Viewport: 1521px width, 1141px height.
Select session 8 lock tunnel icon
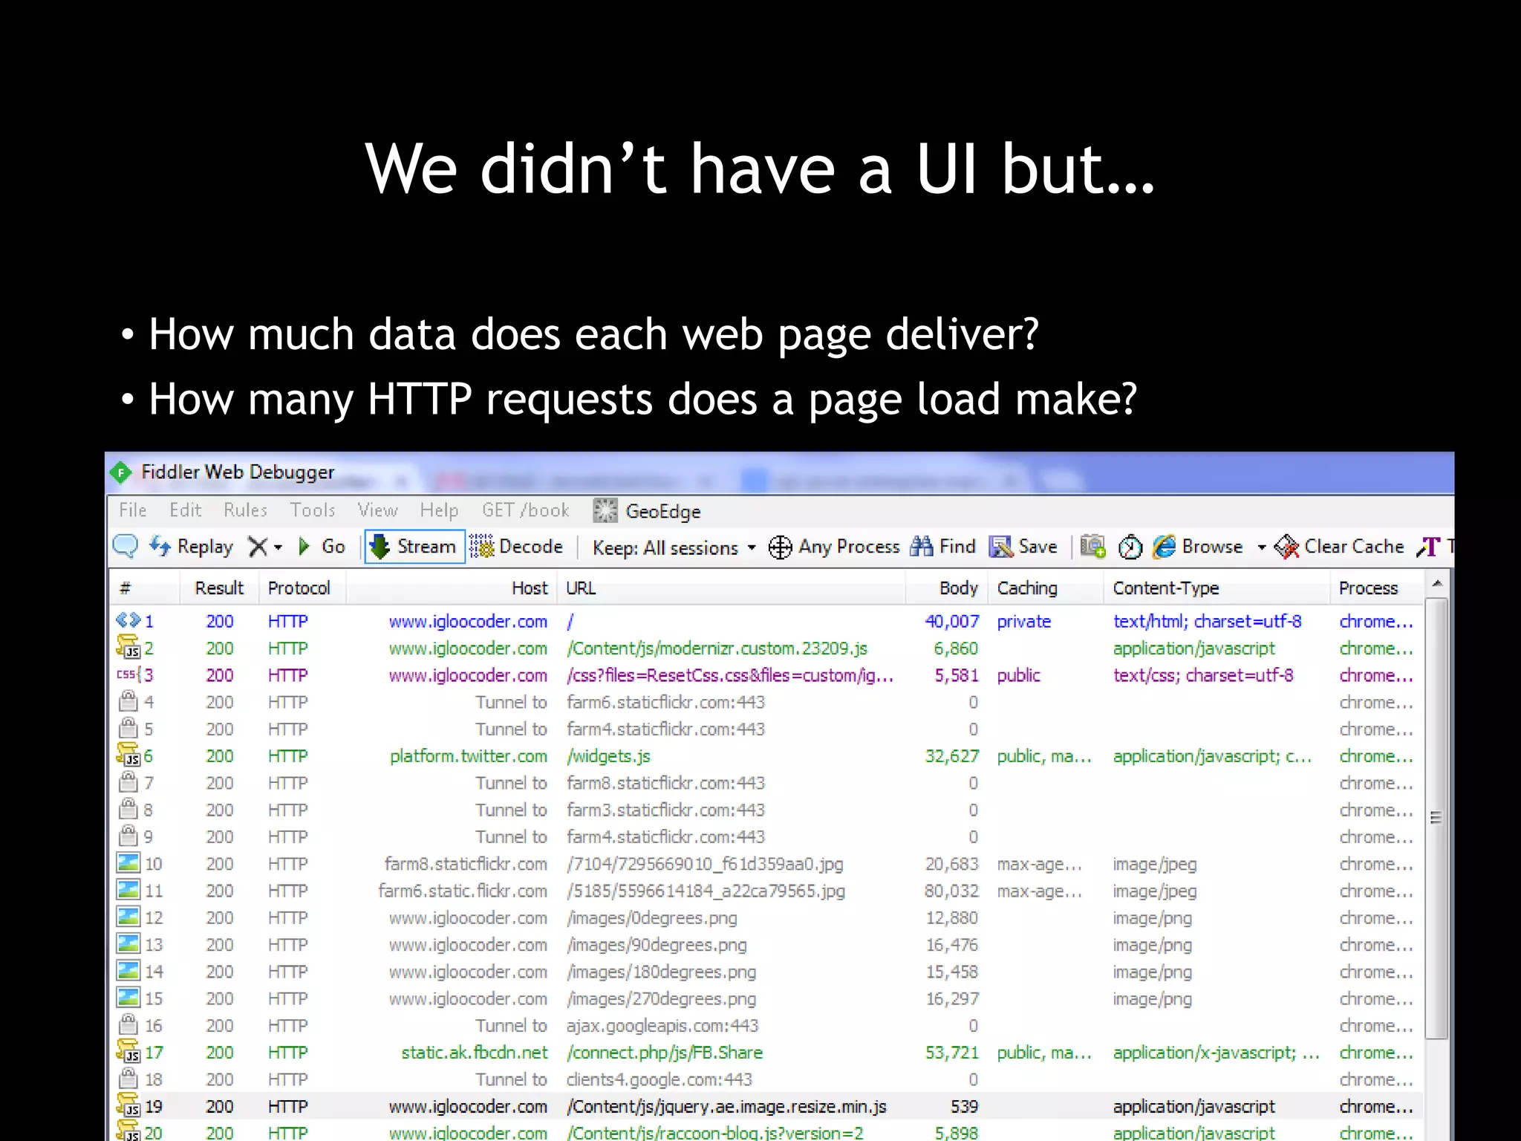click(x=128, y=808)
